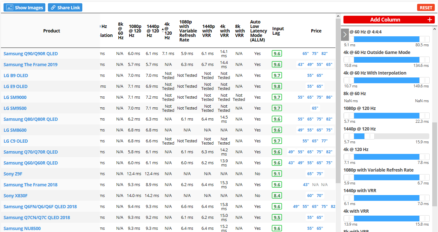Open Samsung The Frame 2018 link

31,185
